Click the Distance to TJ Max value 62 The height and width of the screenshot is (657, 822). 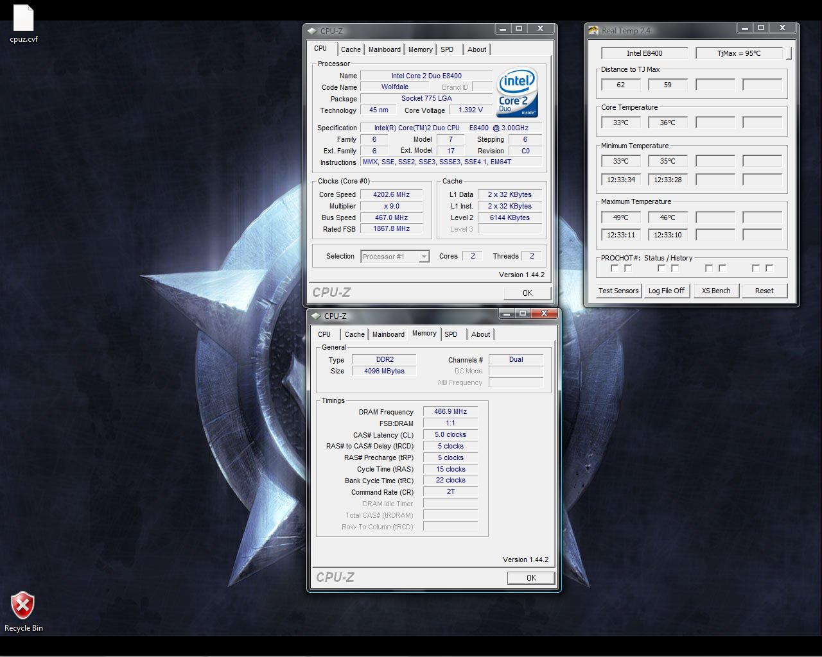pyautogui.click(x=620, y=84)
